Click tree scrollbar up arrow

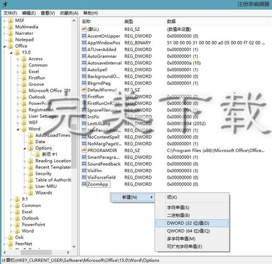point(74,21)
